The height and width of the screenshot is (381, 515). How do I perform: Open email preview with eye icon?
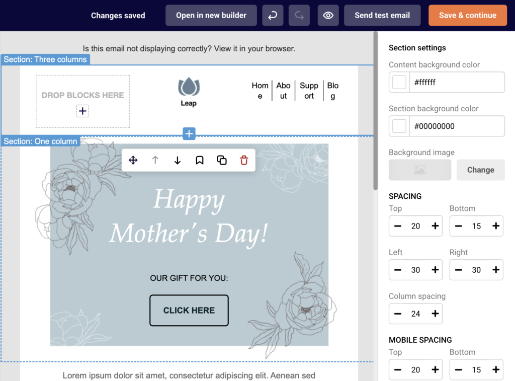[x=328, y=15]
